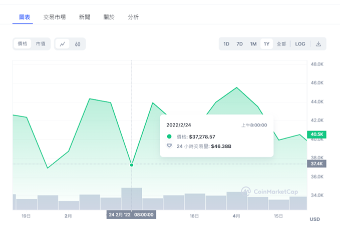Switch to the line chart view icon
This screenshot has height=225, width=340.
pos(63,44)
